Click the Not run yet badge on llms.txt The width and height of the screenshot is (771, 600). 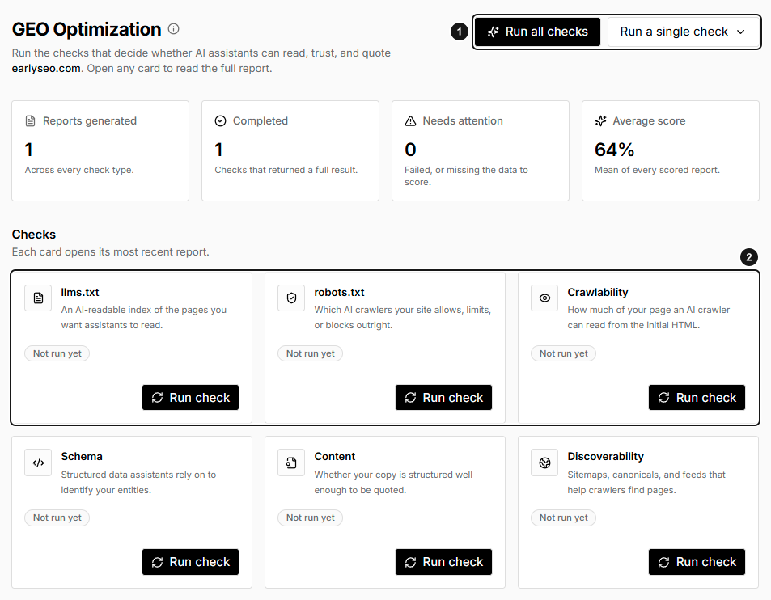(57, 353)
